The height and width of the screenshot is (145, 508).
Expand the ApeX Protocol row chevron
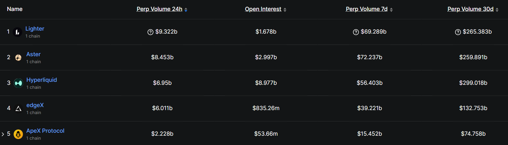(x=3, y=134)
